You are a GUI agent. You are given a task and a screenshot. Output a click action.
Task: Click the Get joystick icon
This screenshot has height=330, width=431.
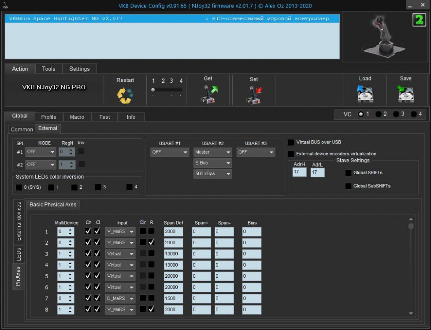pyautogui.click(x=208, y=94)
